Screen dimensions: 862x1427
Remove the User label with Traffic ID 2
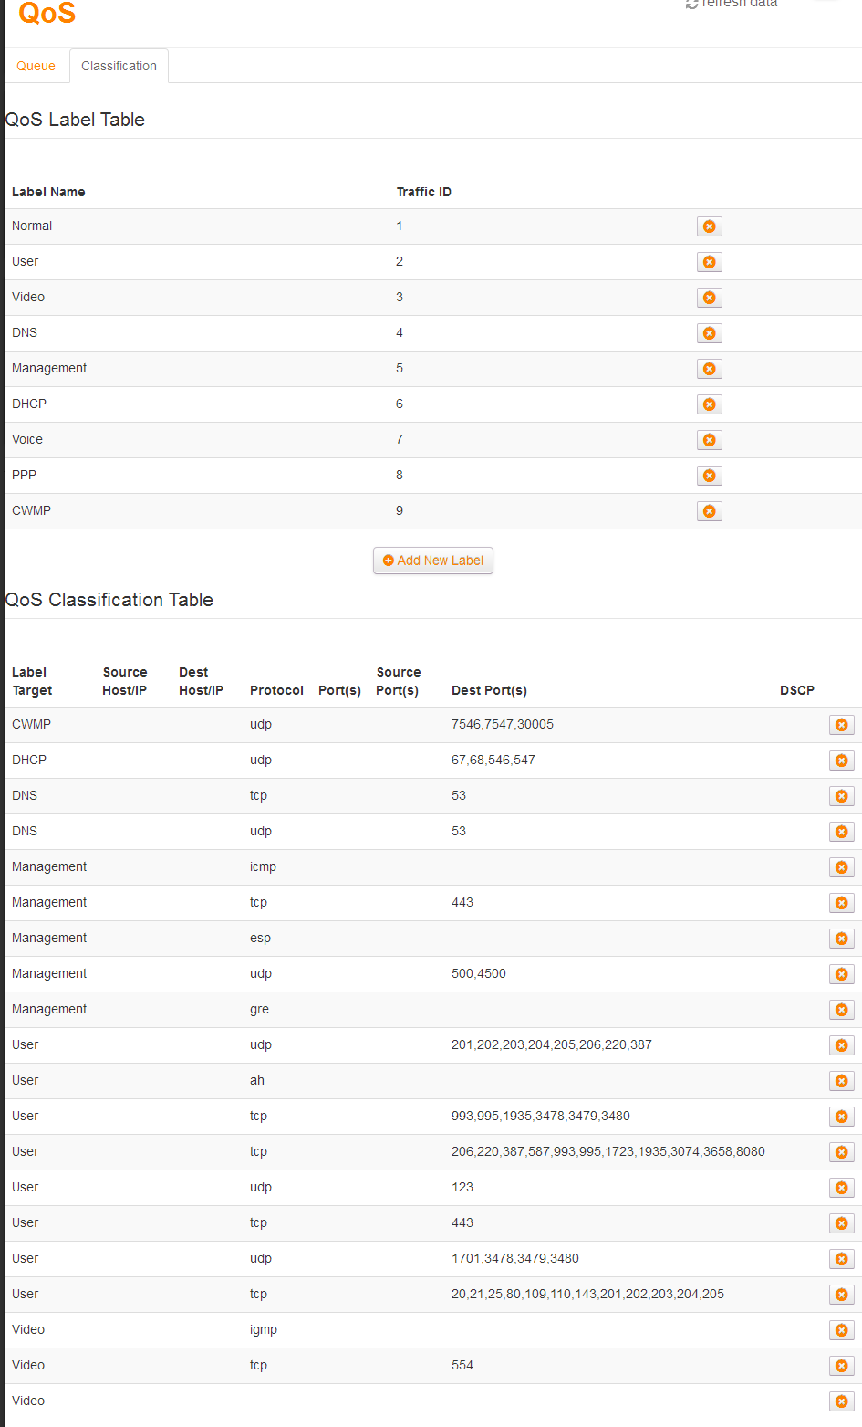coord(709,262)
